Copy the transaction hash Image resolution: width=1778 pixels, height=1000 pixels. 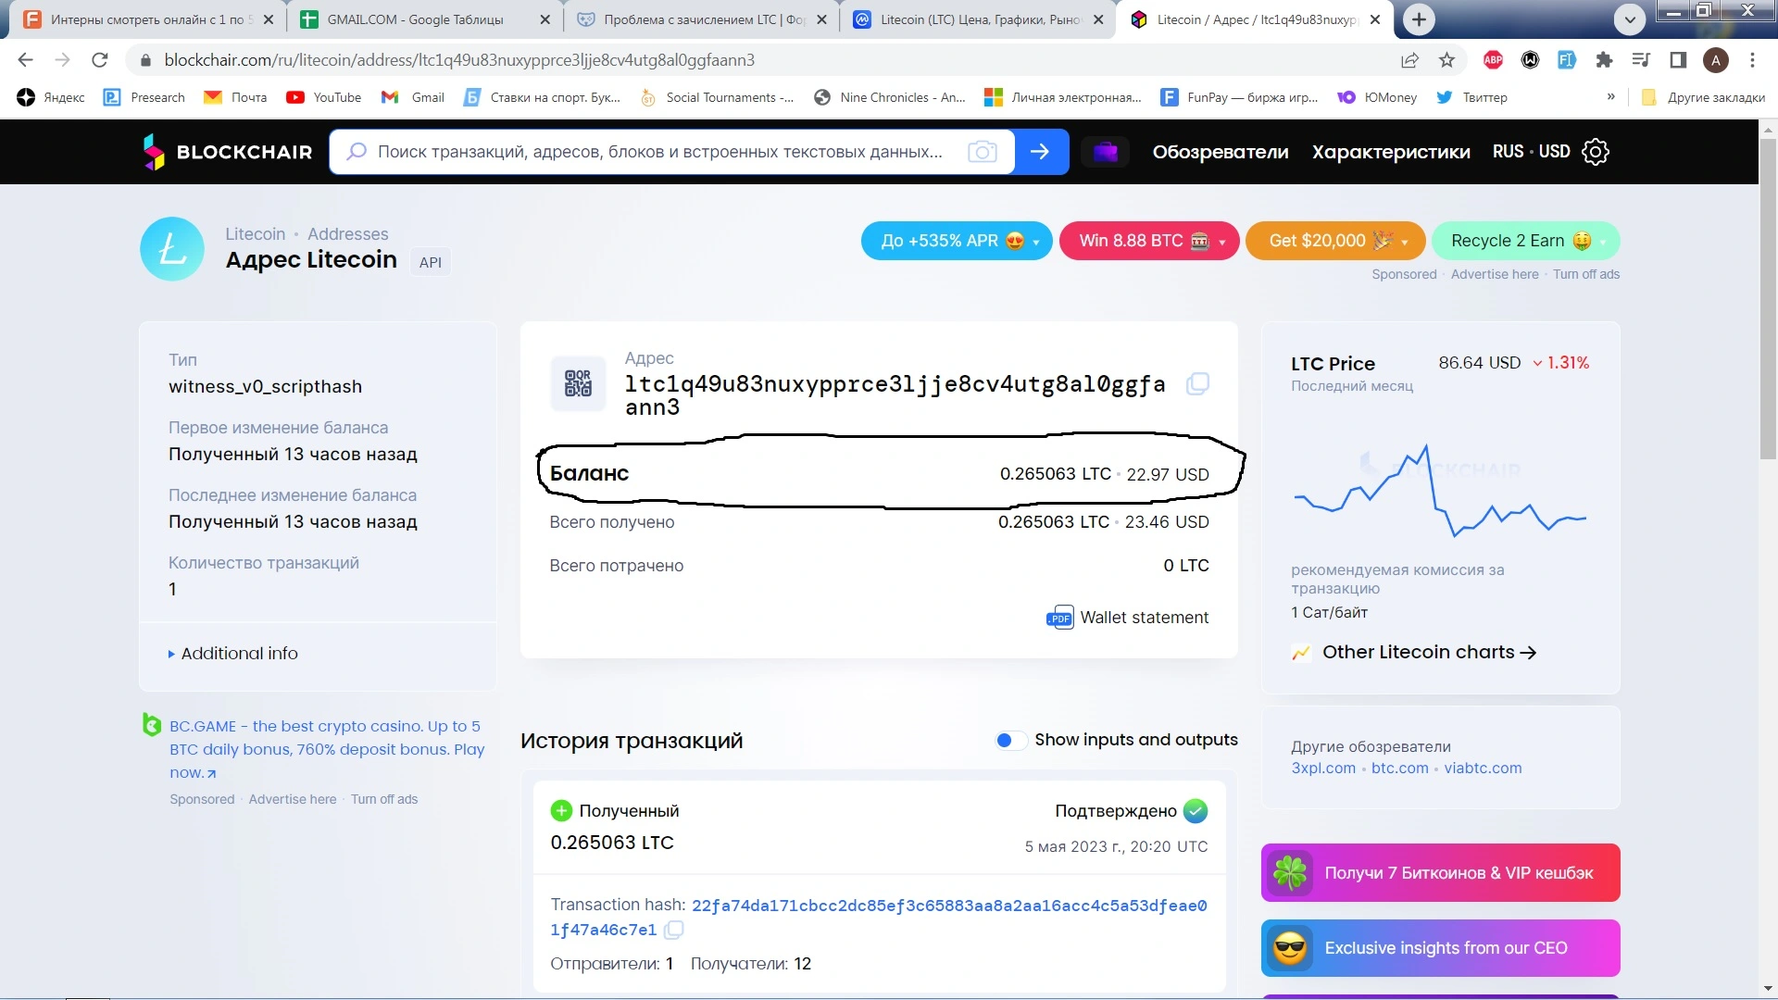tap(674, 930)
